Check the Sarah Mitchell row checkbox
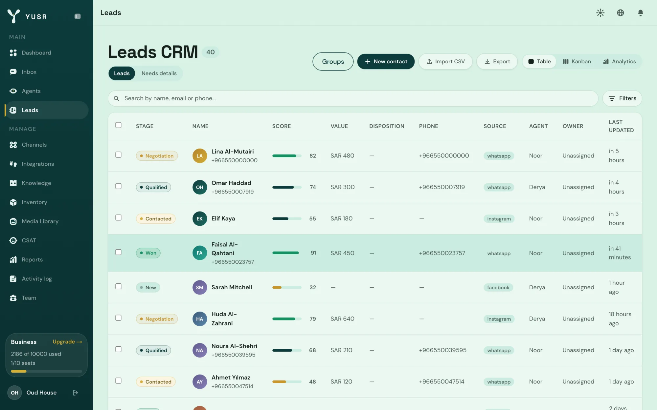 (x=119, y=286)
